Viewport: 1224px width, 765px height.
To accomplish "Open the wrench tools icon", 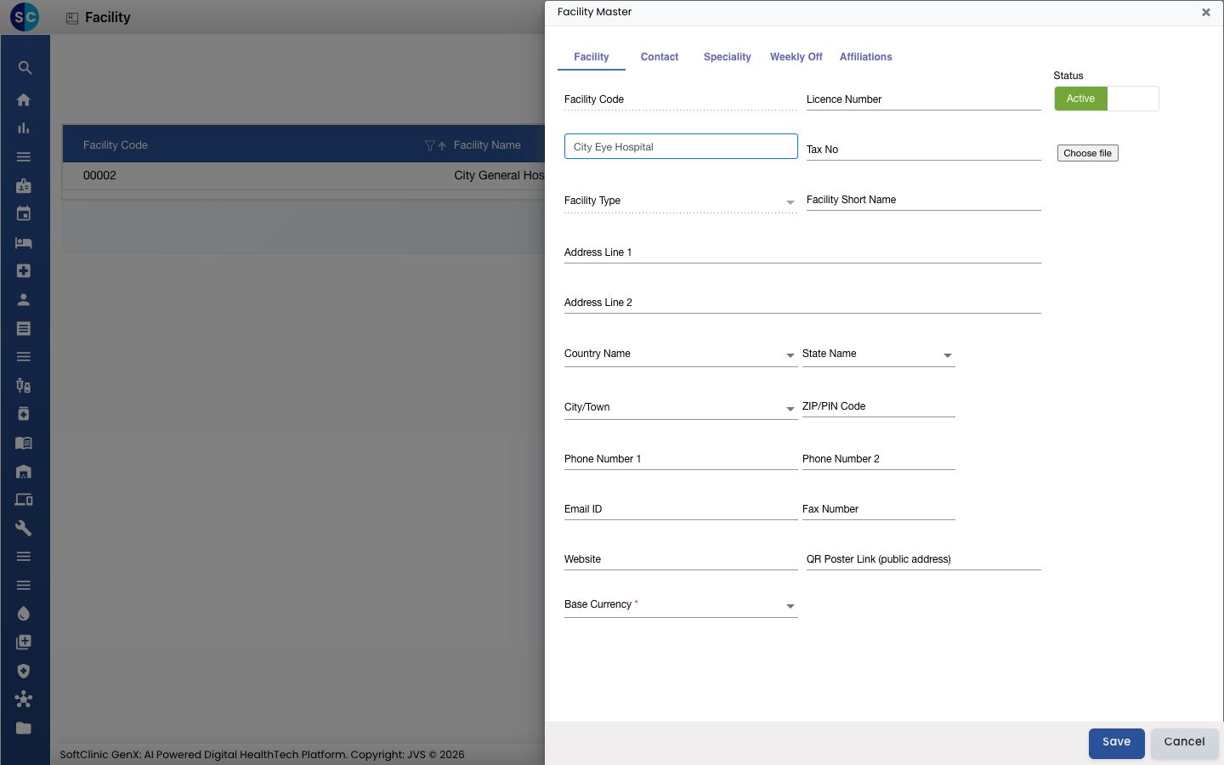I will [x=24, y=528].
